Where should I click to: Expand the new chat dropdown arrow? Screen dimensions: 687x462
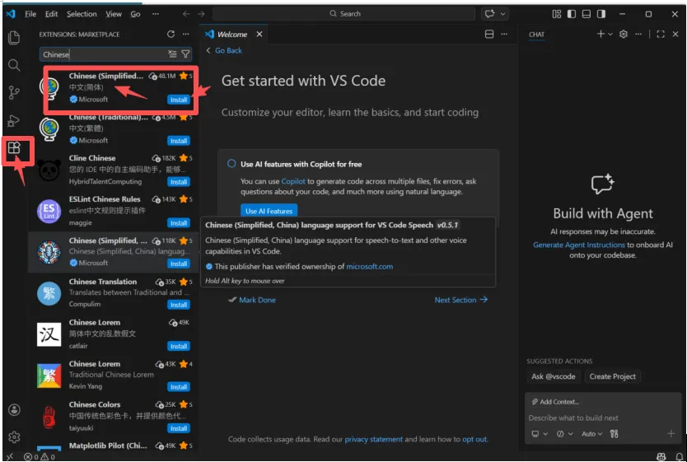tap(610, 34)
